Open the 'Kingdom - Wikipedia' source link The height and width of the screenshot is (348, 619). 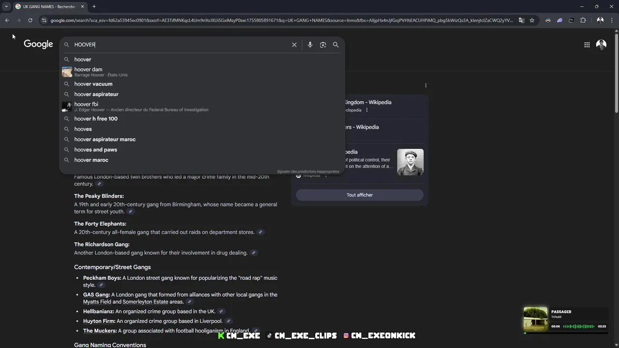pos(368,102)
